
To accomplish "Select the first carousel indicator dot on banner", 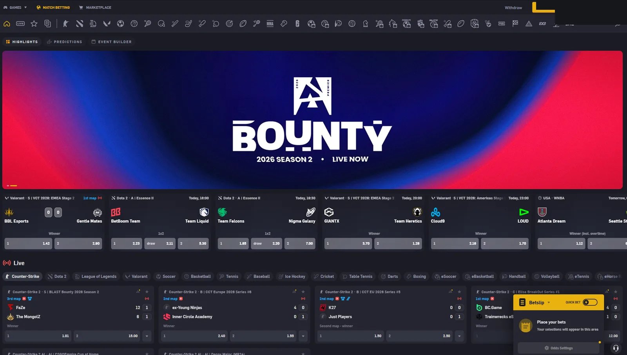I will pos(8,185).
